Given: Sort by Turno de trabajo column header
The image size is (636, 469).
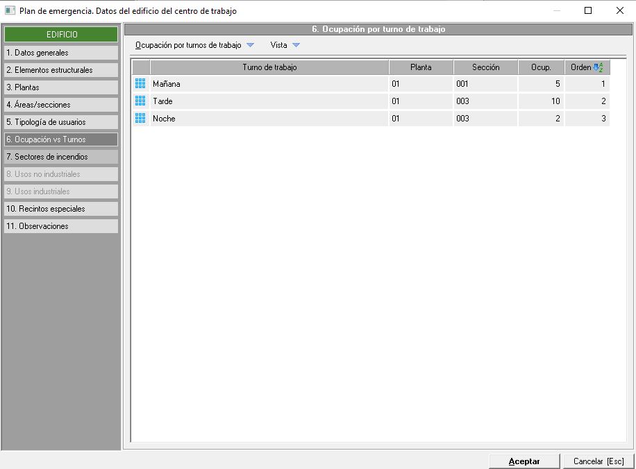Looking at the screenshot, I should pyautogui.click(x=269, y=67).
